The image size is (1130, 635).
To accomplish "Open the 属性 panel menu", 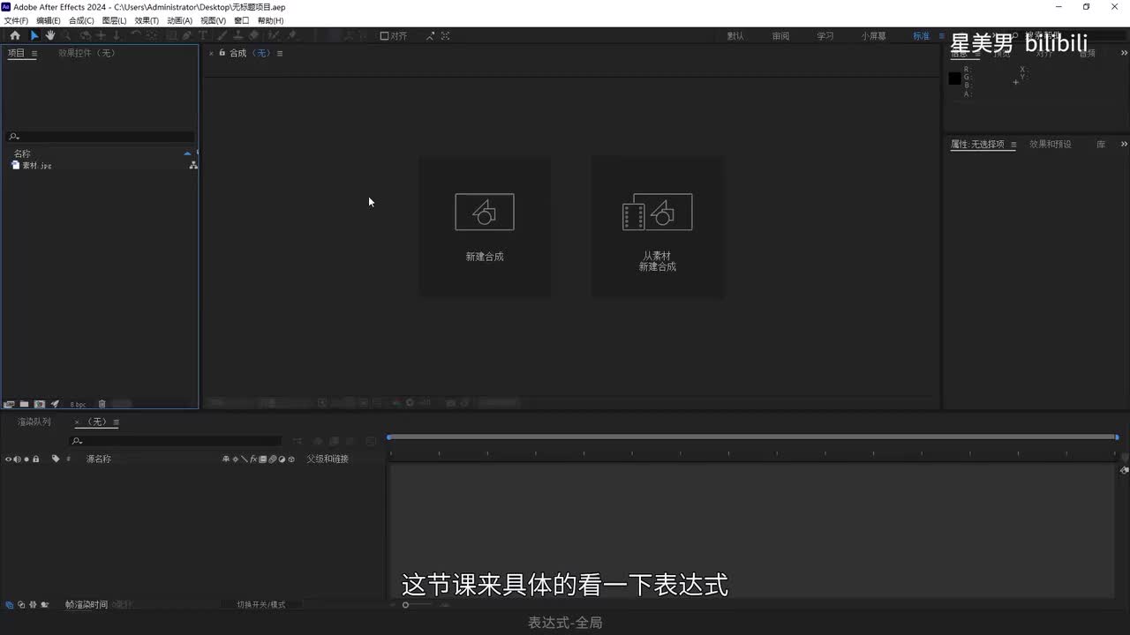I will [x=1013, y=145].
